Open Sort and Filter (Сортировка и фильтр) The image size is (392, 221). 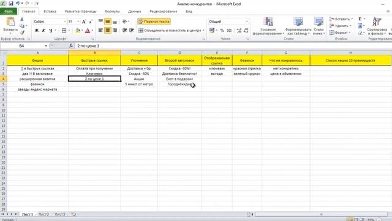pyautogui.click(x=377, y=26)
